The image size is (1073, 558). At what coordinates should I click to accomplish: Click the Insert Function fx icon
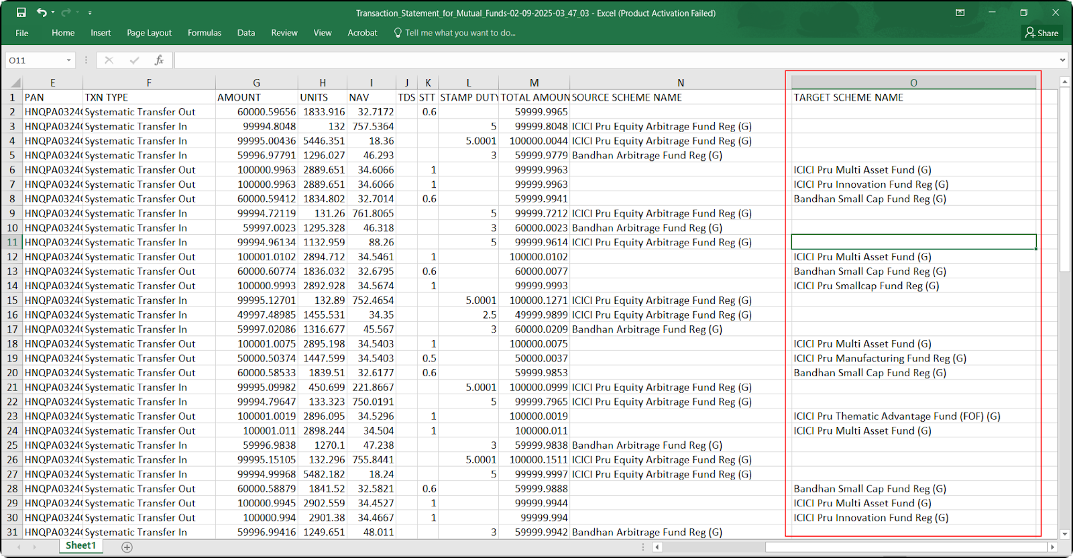[x=159, y=60]
